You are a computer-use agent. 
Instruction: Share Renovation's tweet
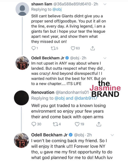pos(99,124)
